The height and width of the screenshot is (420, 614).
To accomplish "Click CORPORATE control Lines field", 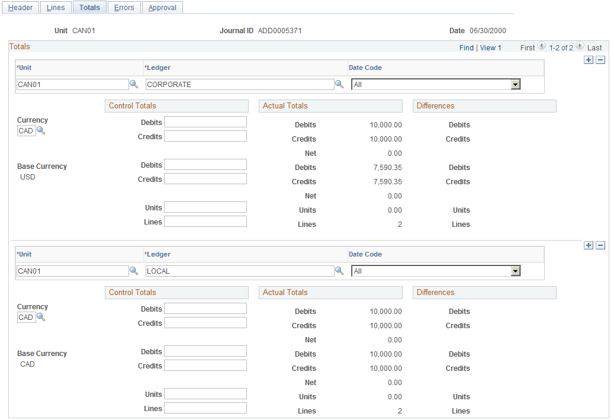I will (205, 222).
